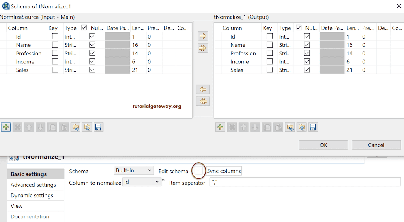The image size is (404, 222).
Task: Open Type cell of output Income row
Action: tap(286, 62)
